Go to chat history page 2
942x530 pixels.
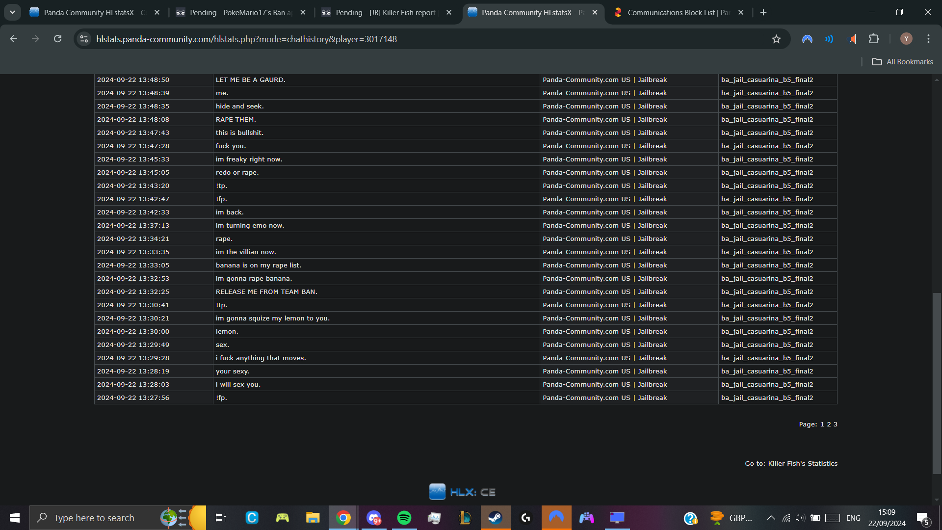coord(829,424)
